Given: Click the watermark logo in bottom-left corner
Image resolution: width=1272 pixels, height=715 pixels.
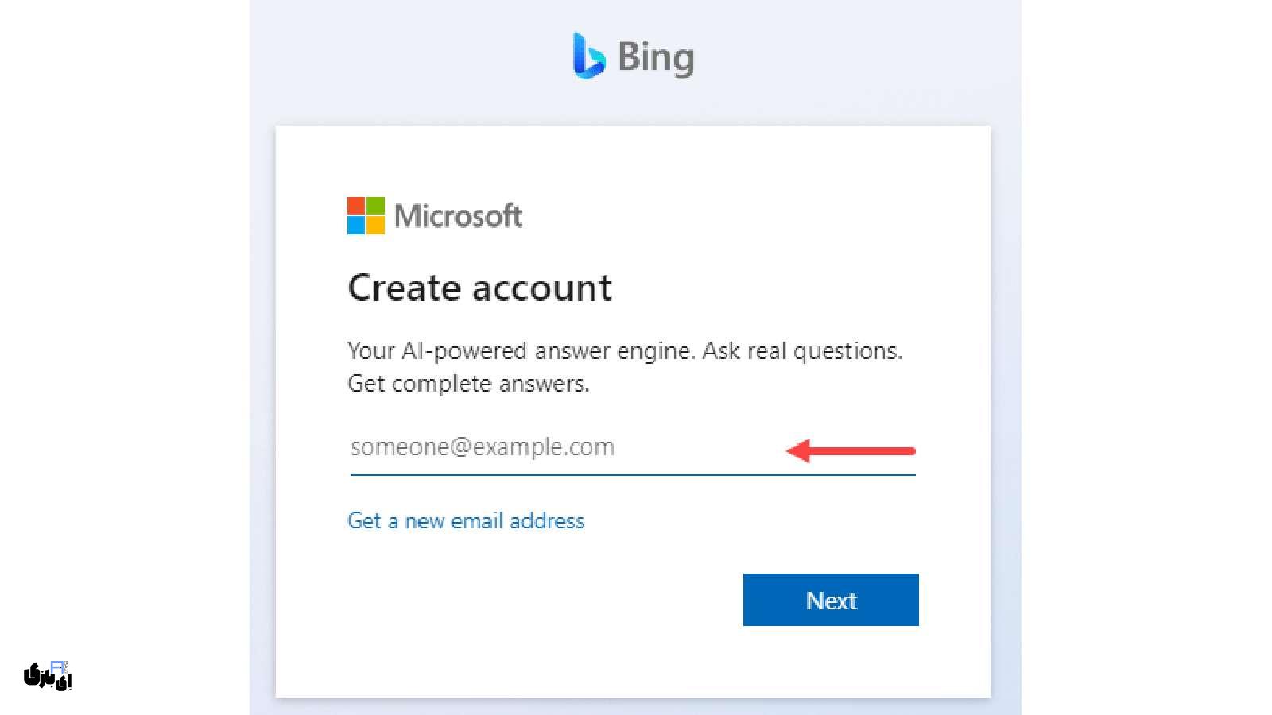Looking at the screenshot, I should click(x=48, y=675).
